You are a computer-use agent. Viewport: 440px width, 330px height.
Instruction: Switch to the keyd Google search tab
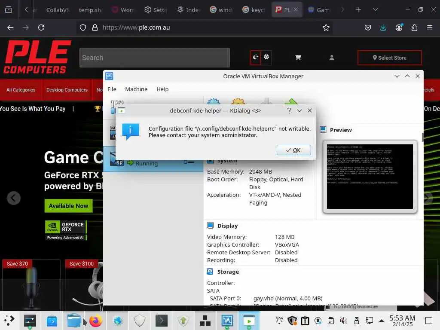[254, 10]
